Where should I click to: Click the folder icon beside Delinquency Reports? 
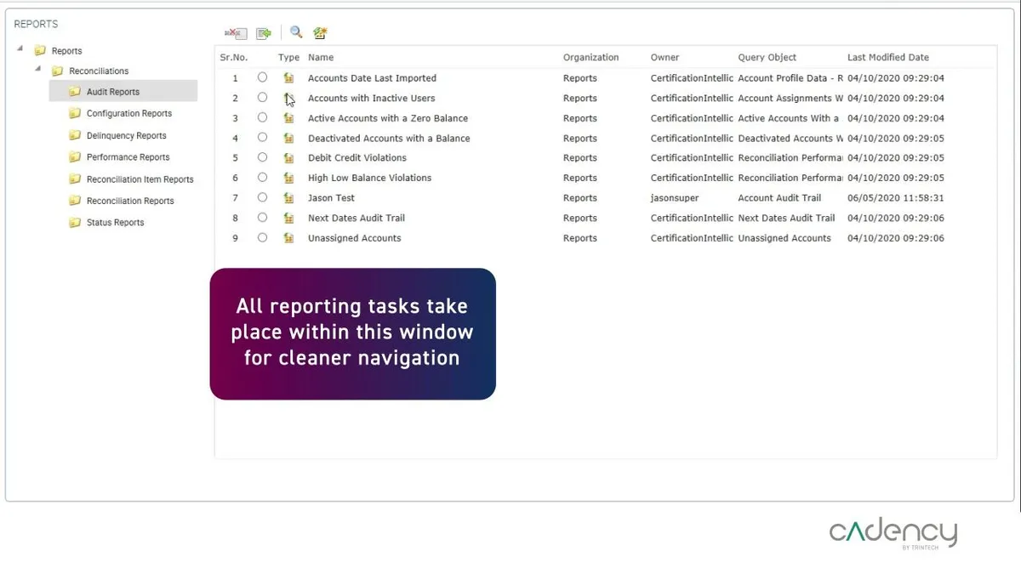tap(75, 135)
